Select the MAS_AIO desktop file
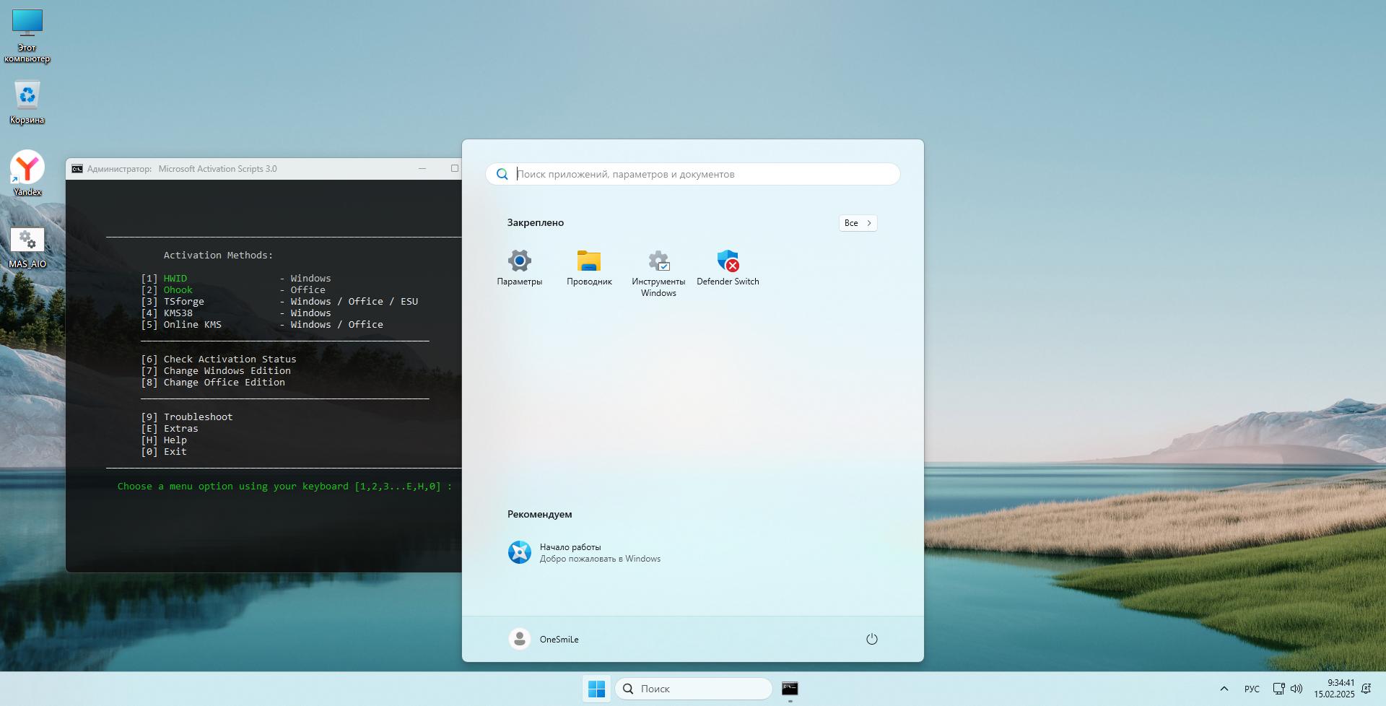1386x706 pixels. [27, 247]
